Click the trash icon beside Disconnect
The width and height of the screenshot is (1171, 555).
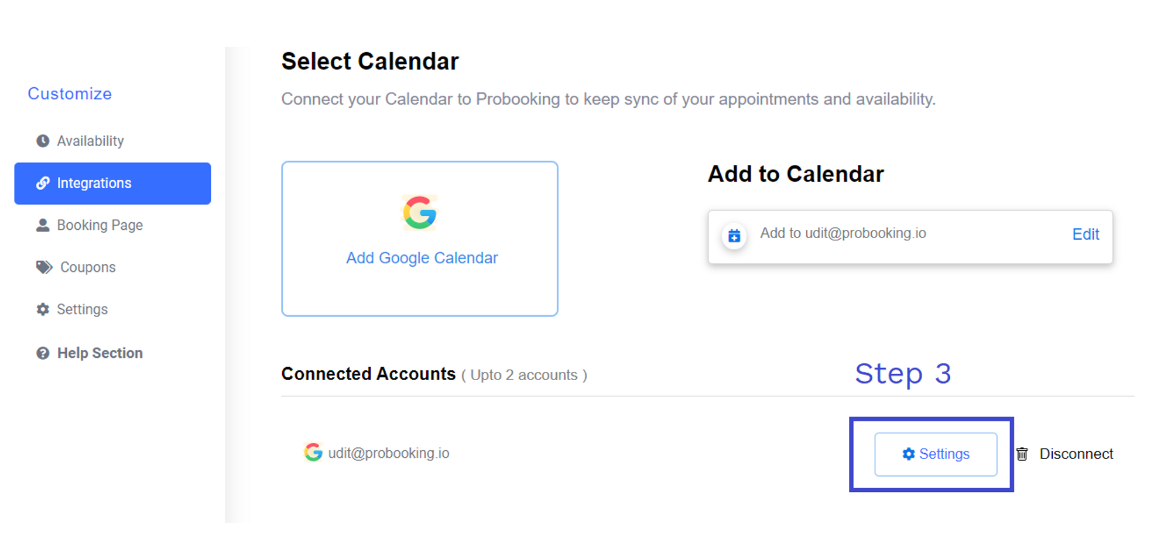coord(1022,454)
